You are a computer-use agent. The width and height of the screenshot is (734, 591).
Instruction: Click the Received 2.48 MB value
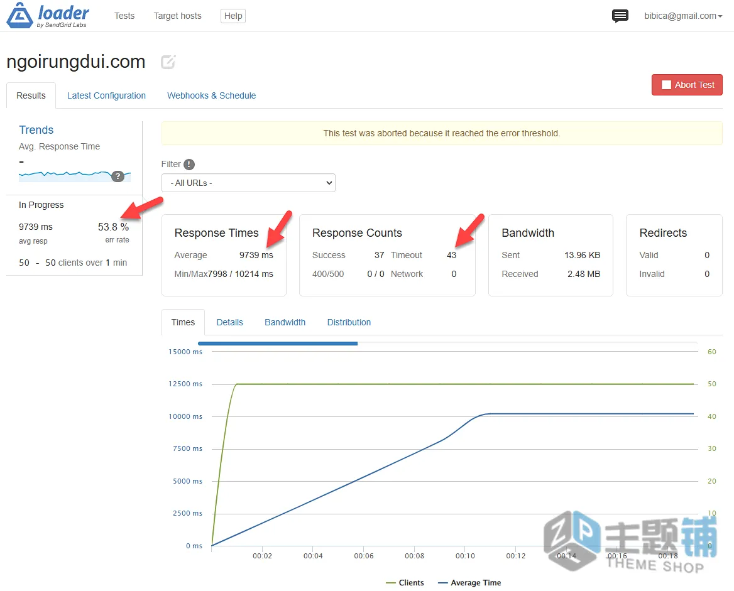(584, 274)
